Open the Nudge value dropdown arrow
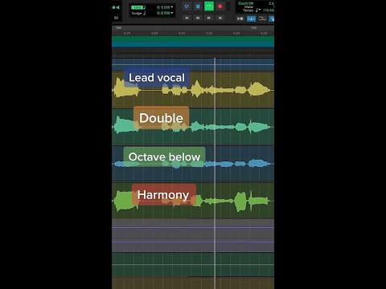This screenshot has height=289, width=386. (172, 13)
